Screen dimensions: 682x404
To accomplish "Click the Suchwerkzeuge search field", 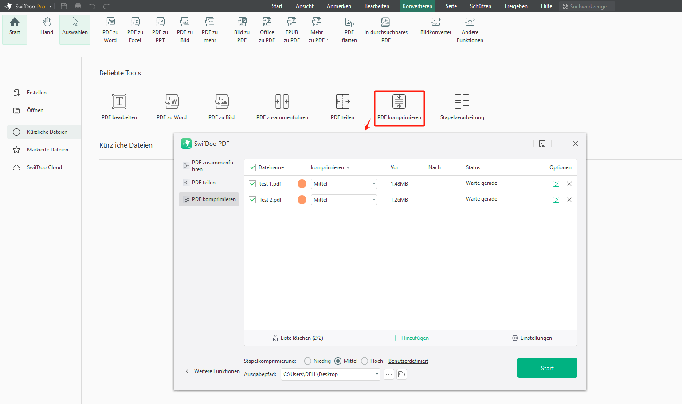I will tap(587, 6).
